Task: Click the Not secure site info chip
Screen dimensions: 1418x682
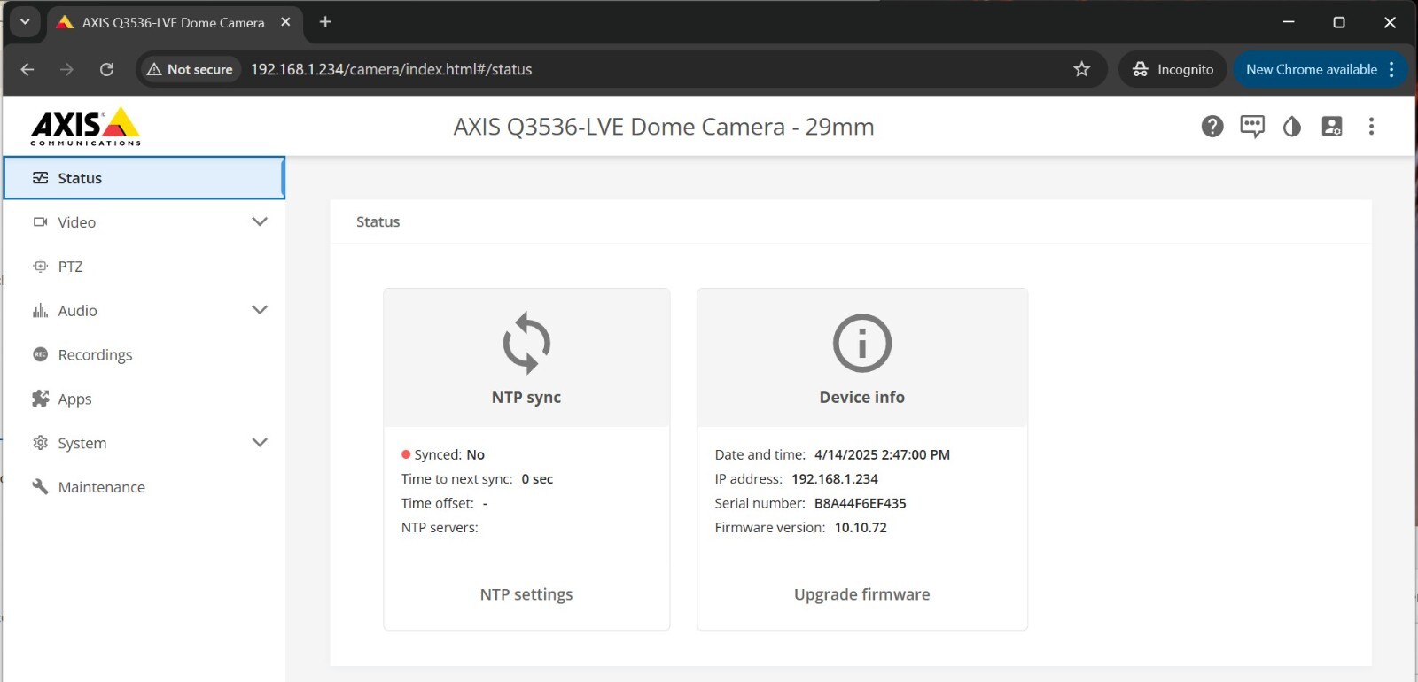Action: 190,69
